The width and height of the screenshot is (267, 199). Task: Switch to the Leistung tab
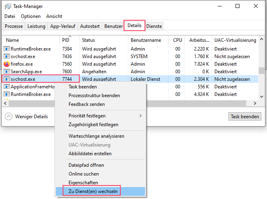click(36, 26)
